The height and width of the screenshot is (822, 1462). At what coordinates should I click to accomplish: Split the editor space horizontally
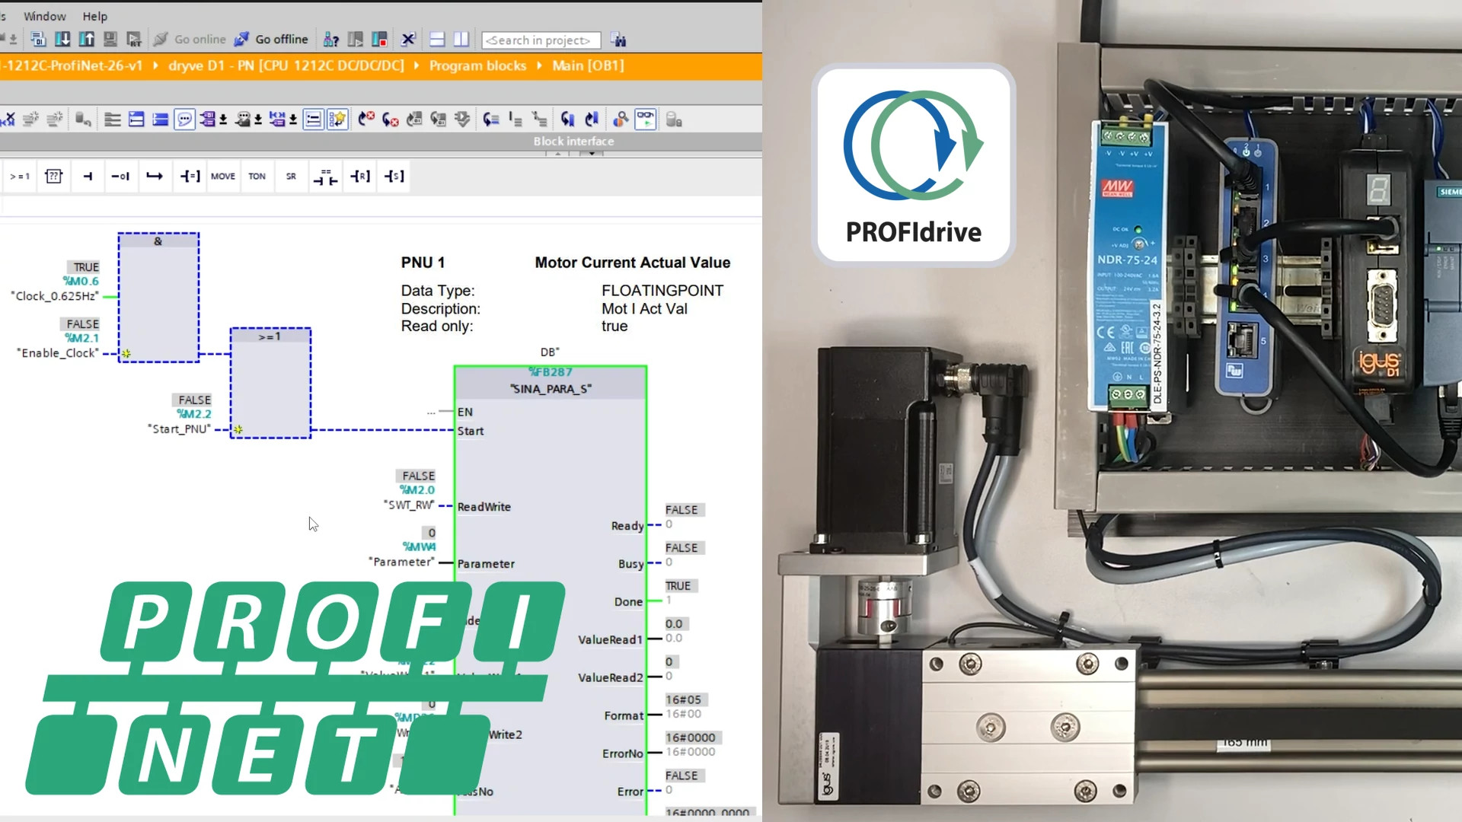[x=437, y=40]
